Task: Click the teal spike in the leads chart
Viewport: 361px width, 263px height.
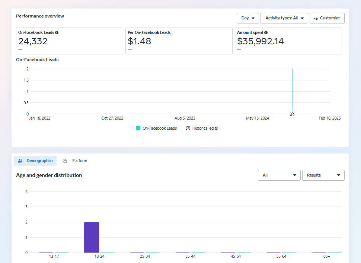Action: (293, 89)
